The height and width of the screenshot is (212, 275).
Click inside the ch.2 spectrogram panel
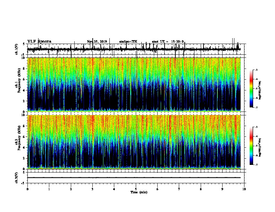tap(134, 142)
